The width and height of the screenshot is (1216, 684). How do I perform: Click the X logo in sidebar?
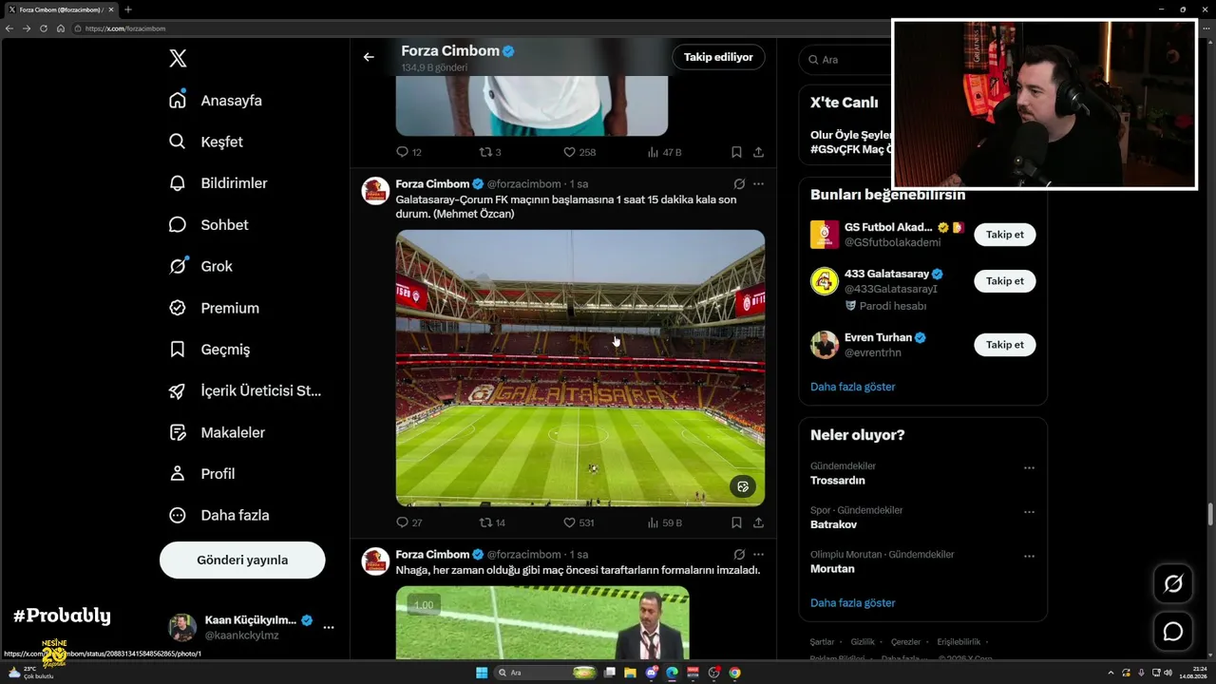point(178,58)
